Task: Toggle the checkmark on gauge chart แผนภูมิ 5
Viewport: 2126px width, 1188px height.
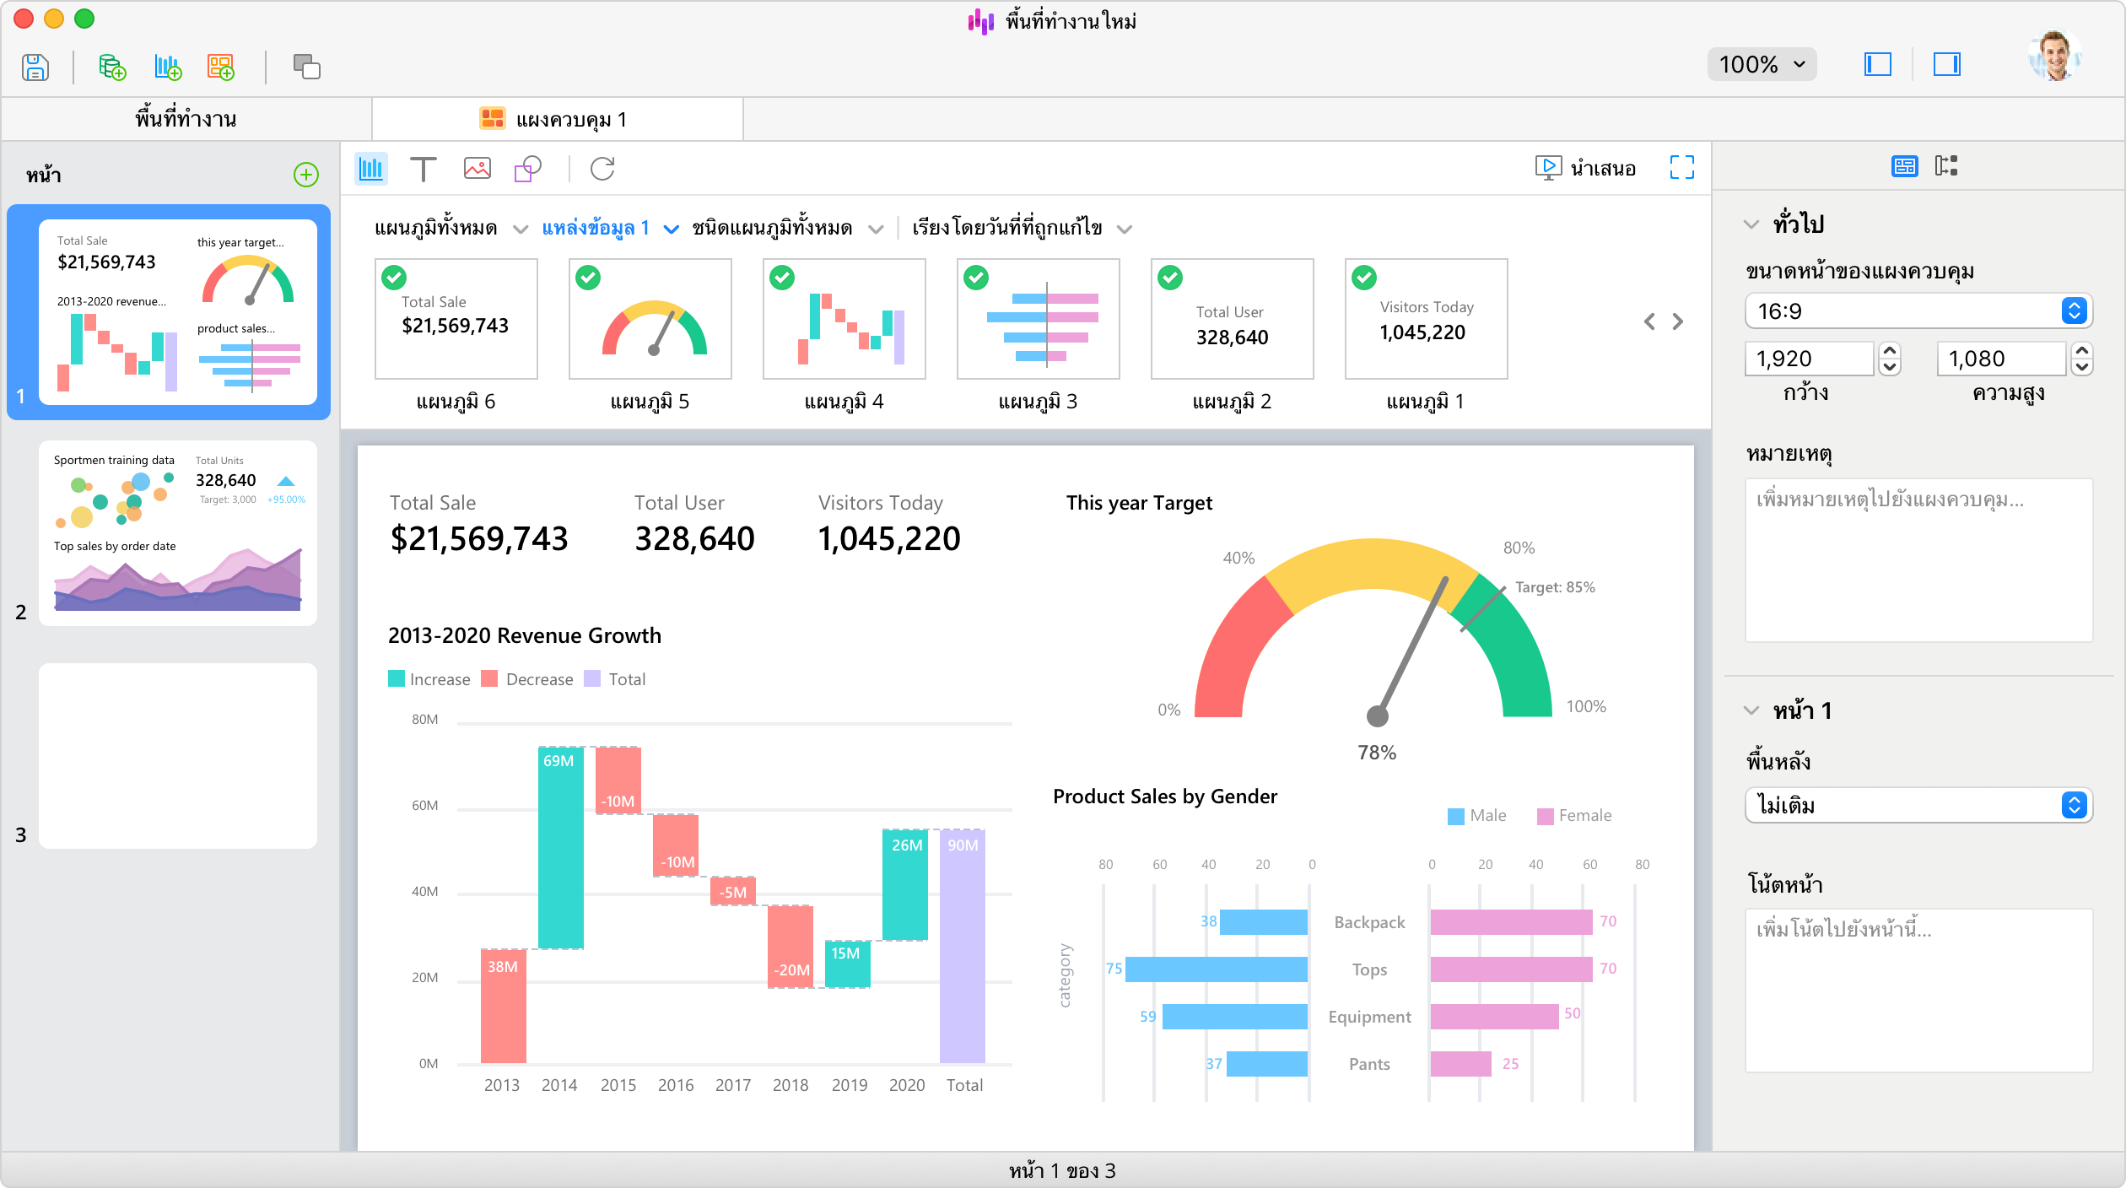Action: [588, 278]
